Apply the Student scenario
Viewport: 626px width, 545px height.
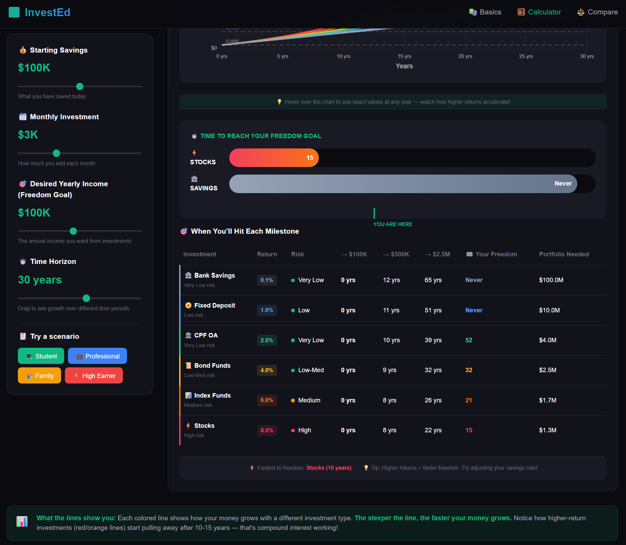pyautogui.click(x=41, y=356)
